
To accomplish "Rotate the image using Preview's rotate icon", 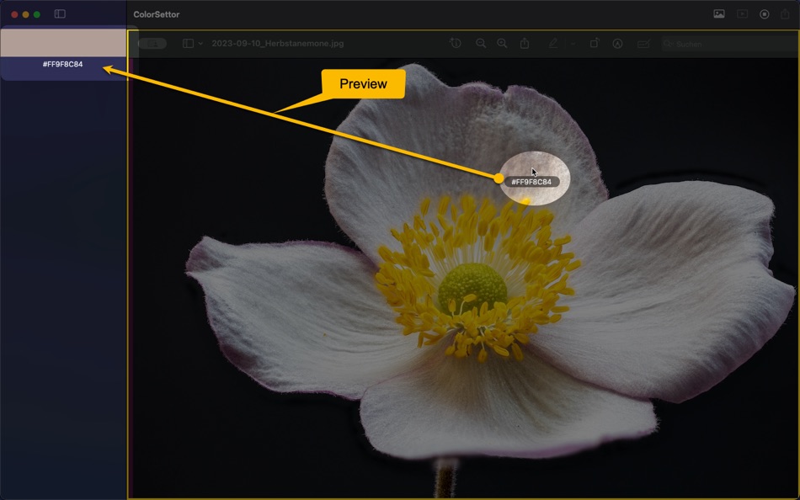I will pyautogui.click(x=595, y=44).
